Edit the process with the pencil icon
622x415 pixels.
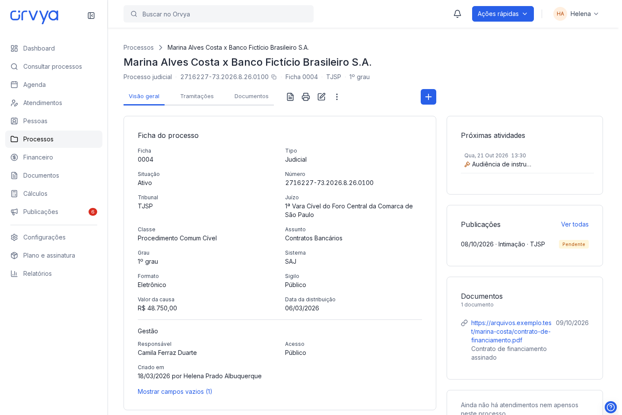(x=321, y=97)
